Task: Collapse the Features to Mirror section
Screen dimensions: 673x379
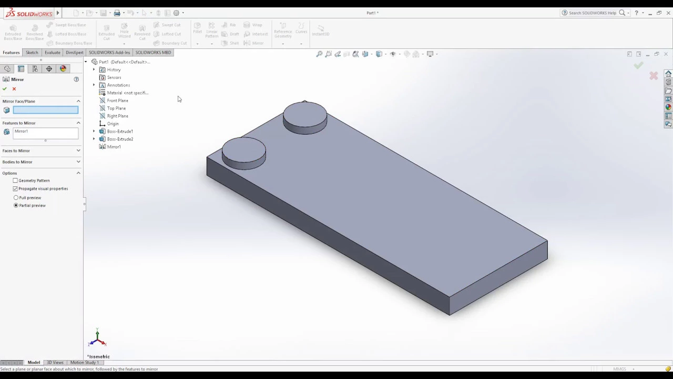Action: (78, 123)
